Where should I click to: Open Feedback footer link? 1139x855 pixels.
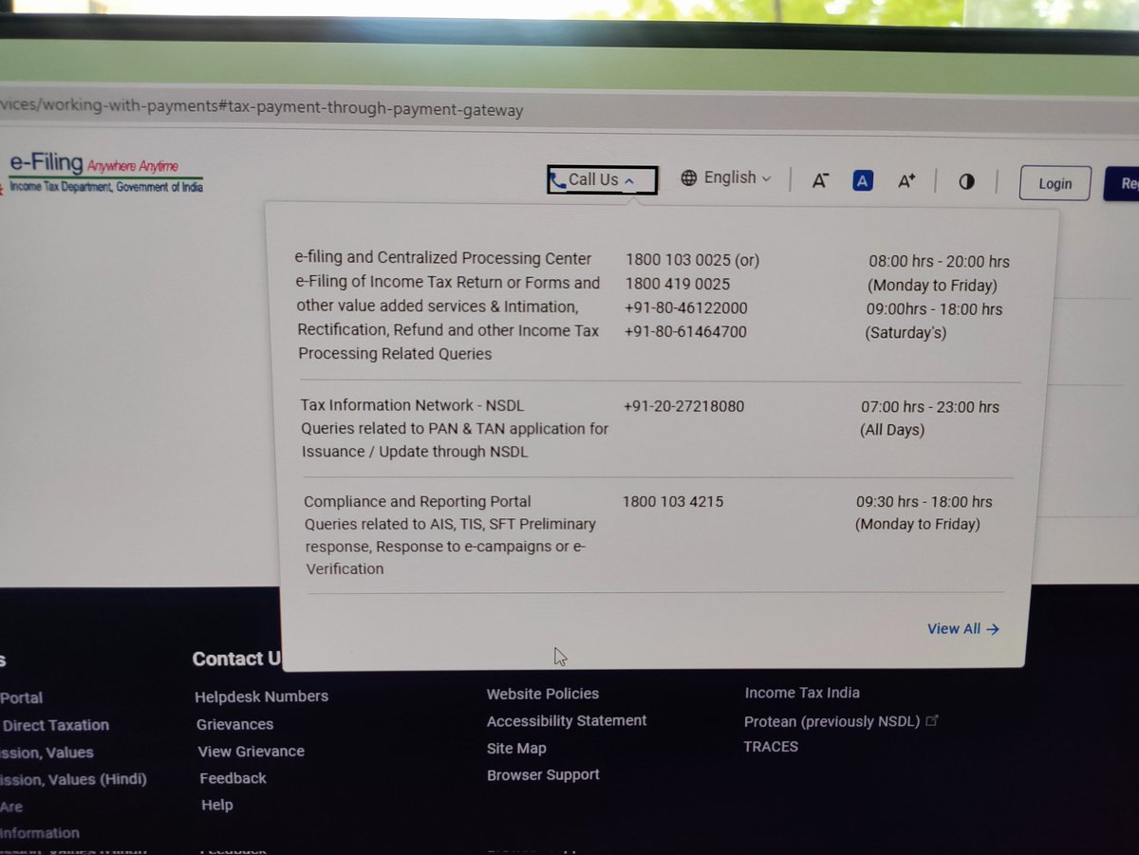(233, 778)
